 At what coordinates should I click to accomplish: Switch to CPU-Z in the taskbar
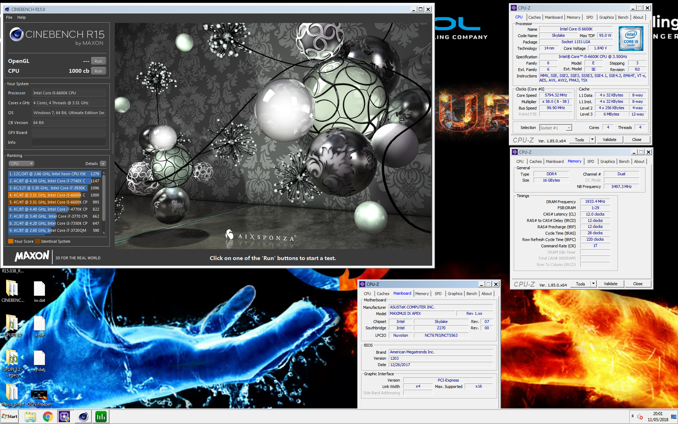(65, 417)
